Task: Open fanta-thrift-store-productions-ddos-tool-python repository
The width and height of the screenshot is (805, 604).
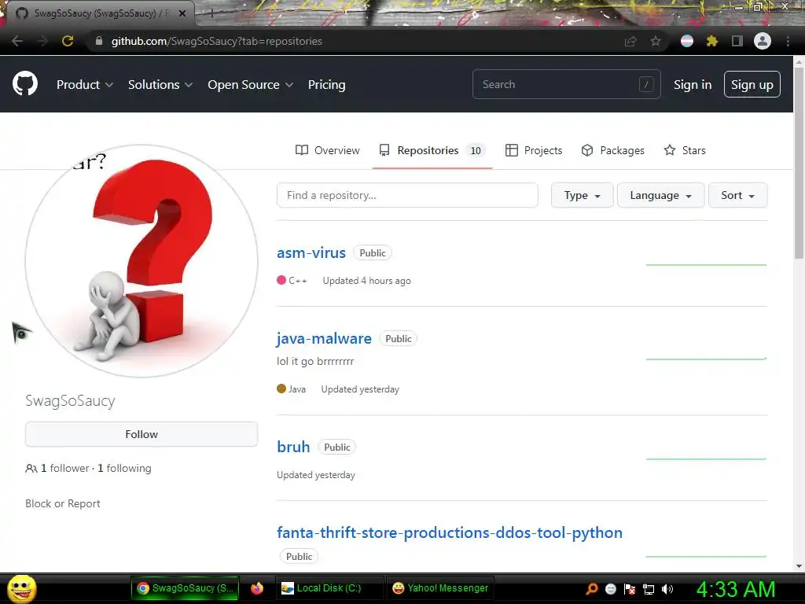Action: (x=449, y=532)
